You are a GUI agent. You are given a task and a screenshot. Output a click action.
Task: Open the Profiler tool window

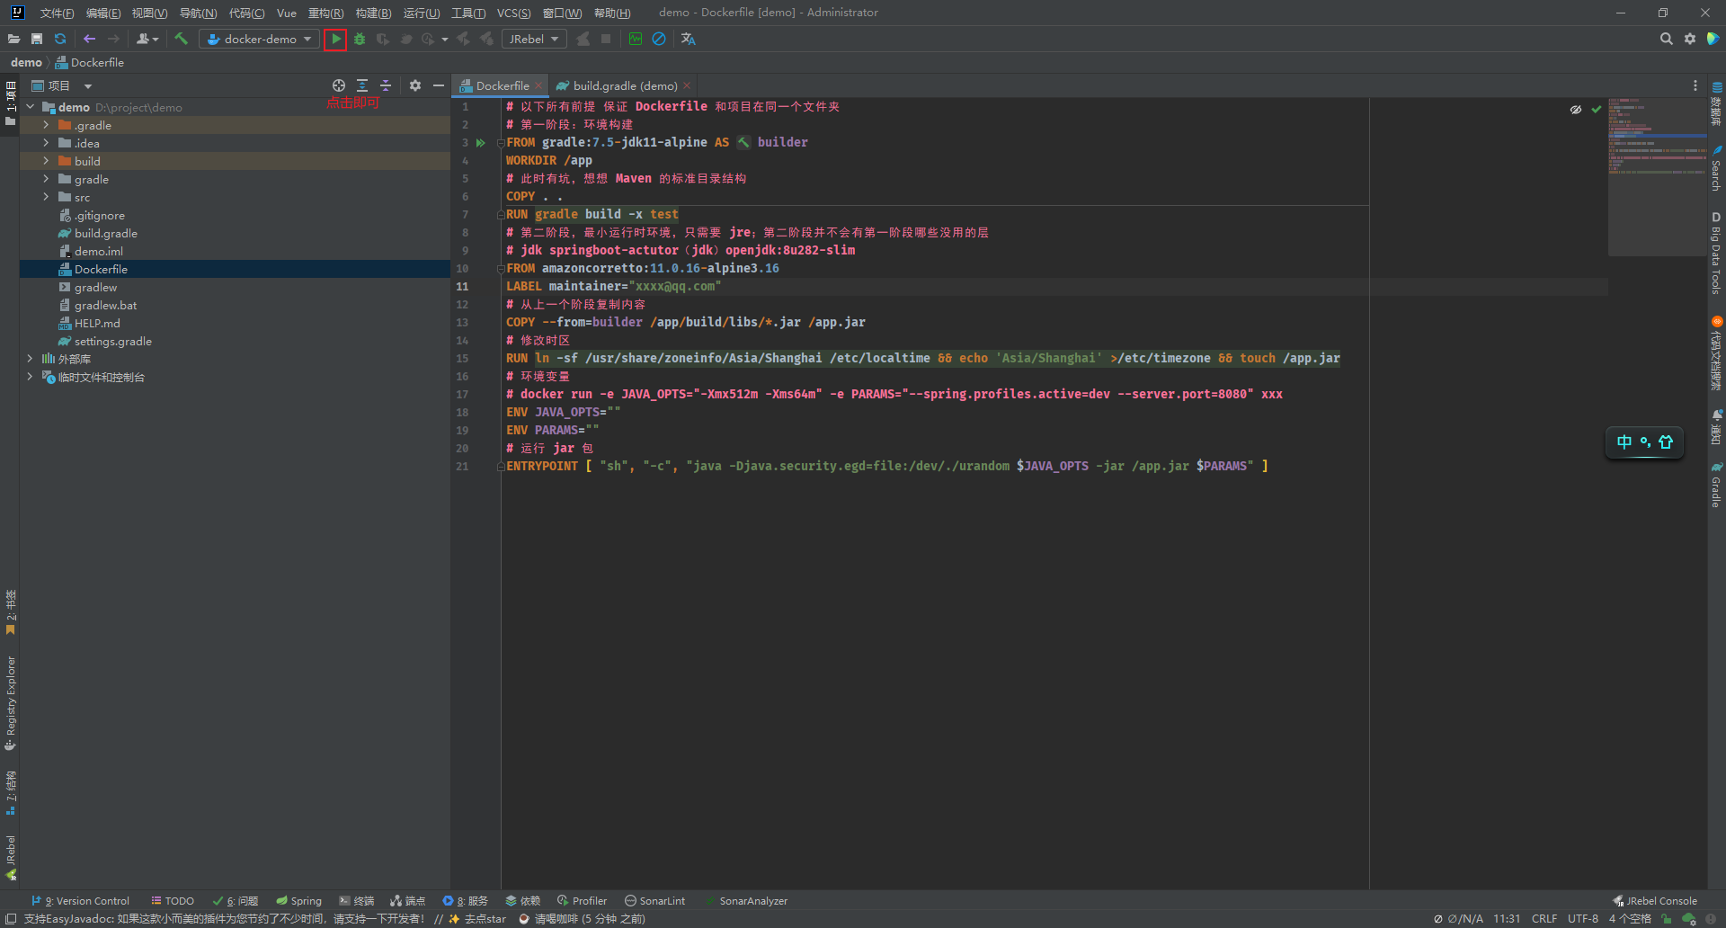[x=582, y=900]
